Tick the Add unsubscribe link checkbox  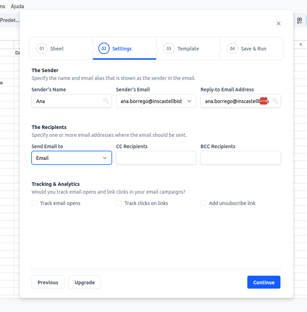tap(203, 203)
